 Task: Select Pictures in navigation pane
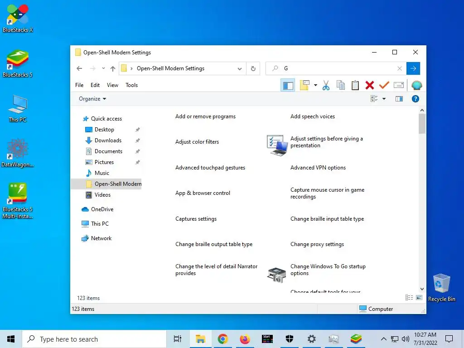[100, 162]
